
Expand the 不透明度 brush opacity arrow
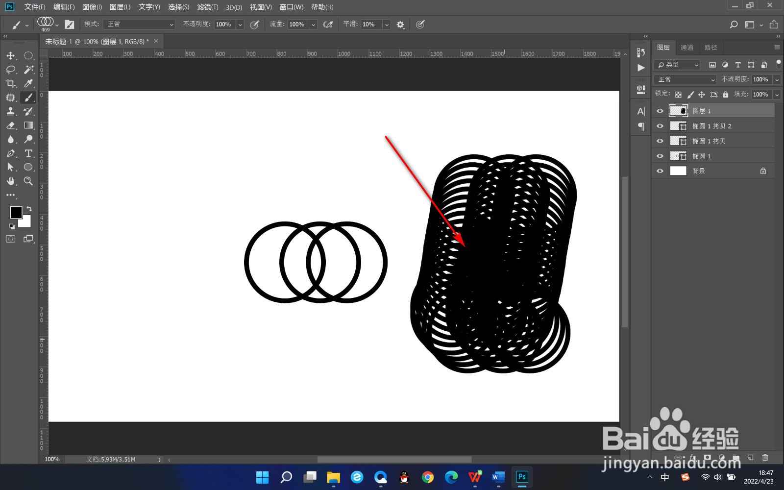pyautogui.click(x=240, y=24)
